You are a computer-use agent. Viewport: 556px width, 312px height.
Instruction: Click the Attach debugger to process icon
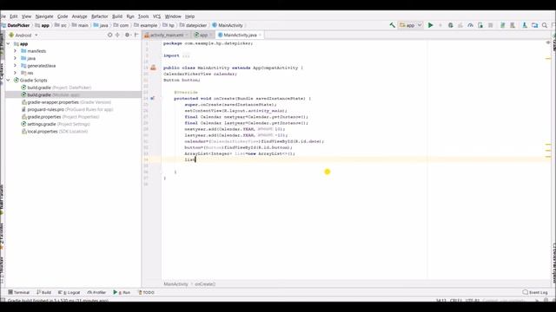pos(480,25)
